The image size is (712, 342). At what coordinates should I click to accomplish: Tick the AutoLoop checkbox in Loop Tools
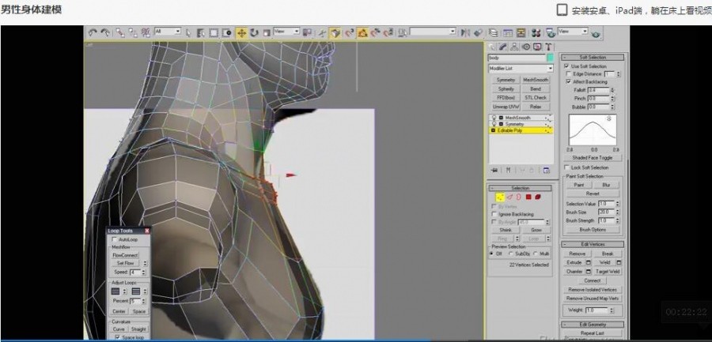pyautogui.click(x=114, y=239)
